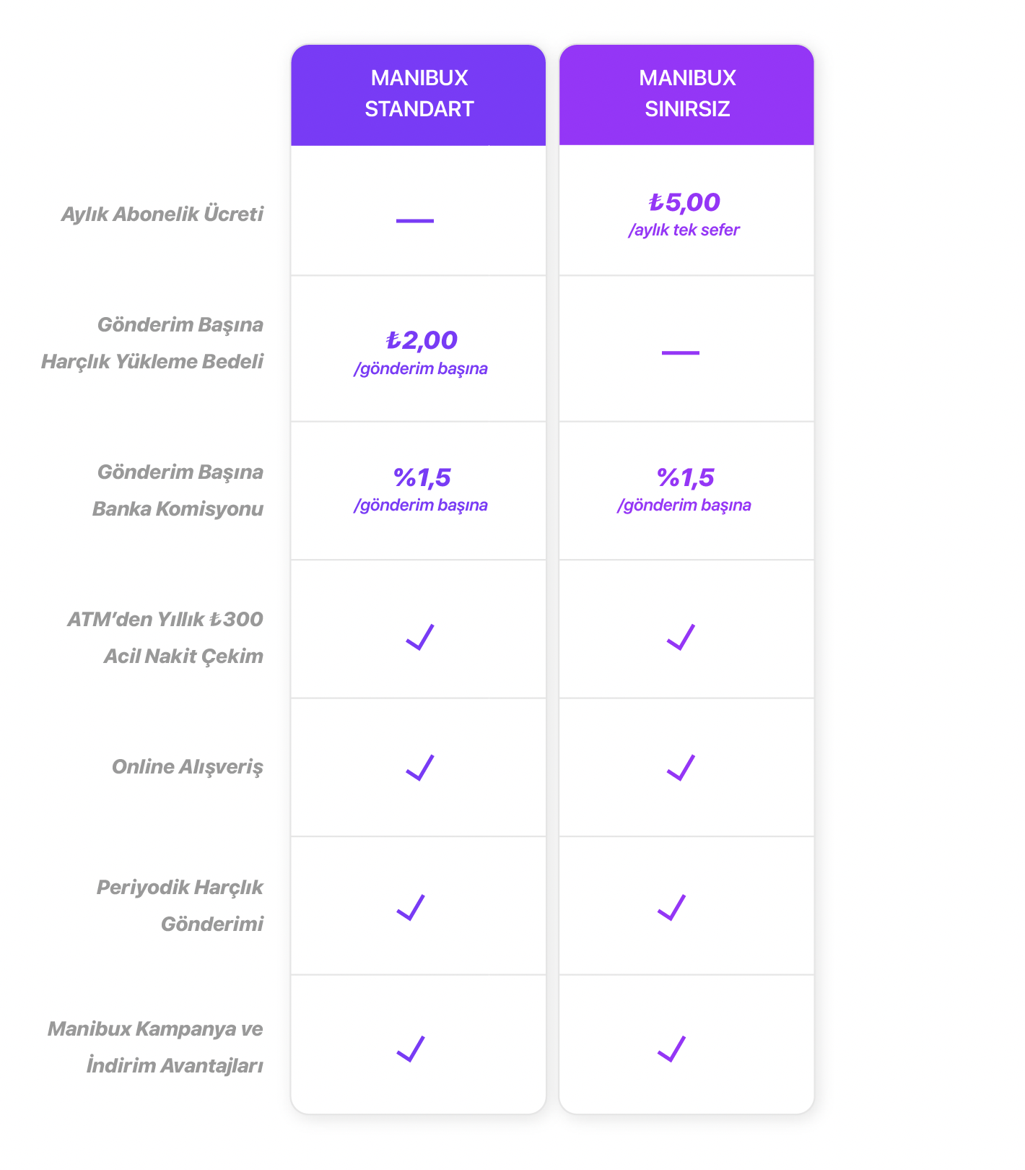Click the Aylık Abonelik Ücreti row label
1025x1170 pixels.
point(162,214)
